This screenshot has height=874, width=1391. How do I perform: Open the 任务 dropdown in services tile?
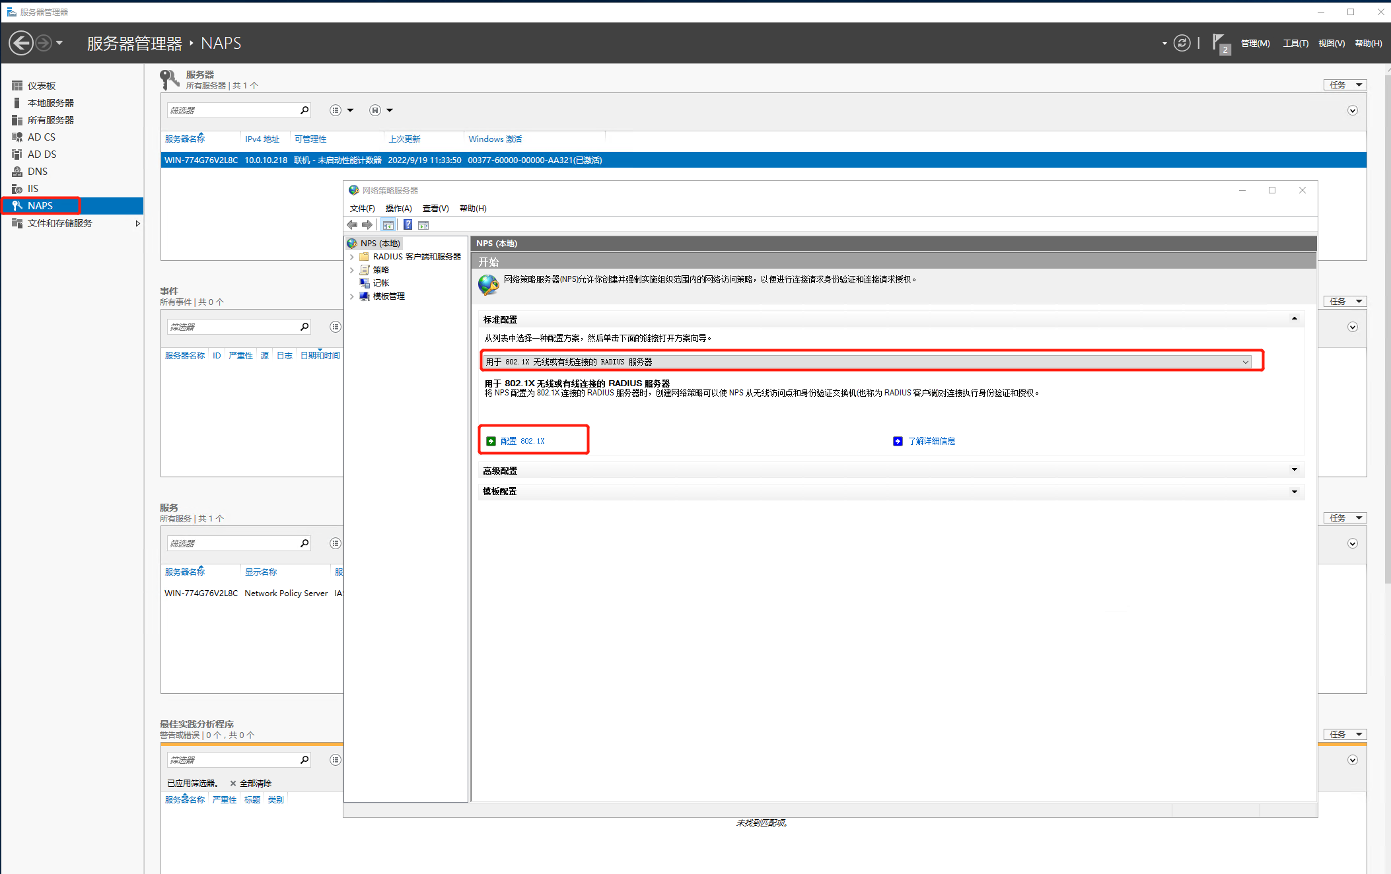(x=1345, y=518)
